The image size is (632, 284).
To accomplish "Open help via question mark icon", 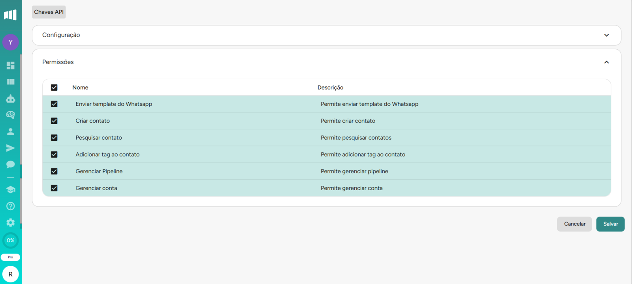I will [11, 206].
